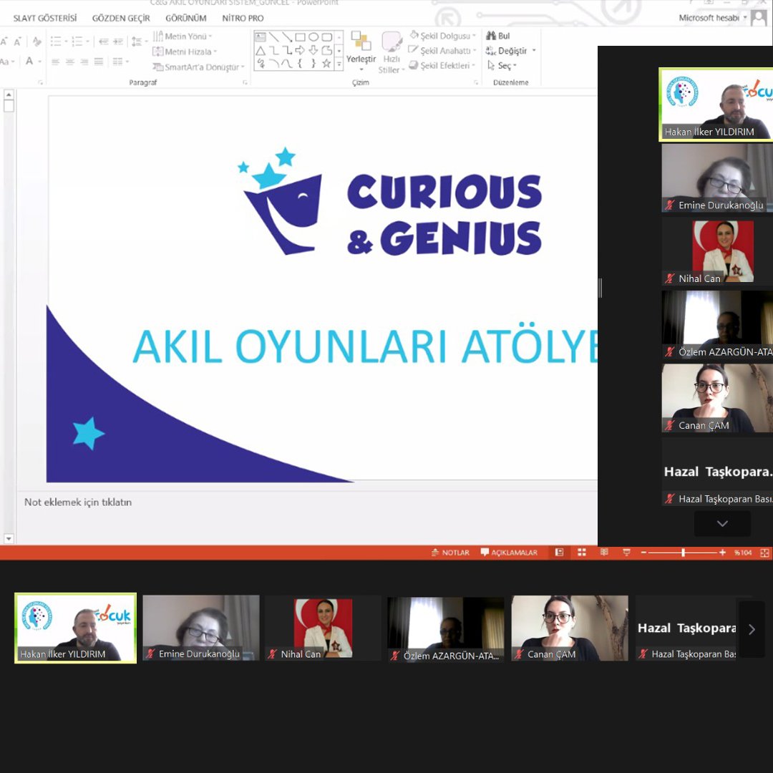Image resolution: width=773 pixels, height=773 pixels.
Task: Open the Yerleştir arrange menu
Action: (x=361, y=51)
